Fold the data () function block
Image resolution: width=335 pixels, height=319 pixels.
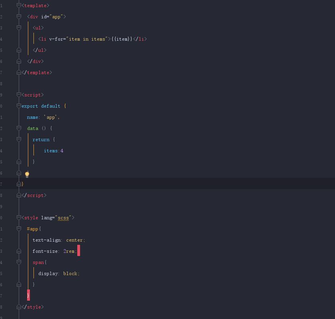tap(19, 128)
